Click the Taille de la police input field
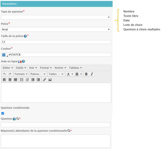 tap(56, 42)
